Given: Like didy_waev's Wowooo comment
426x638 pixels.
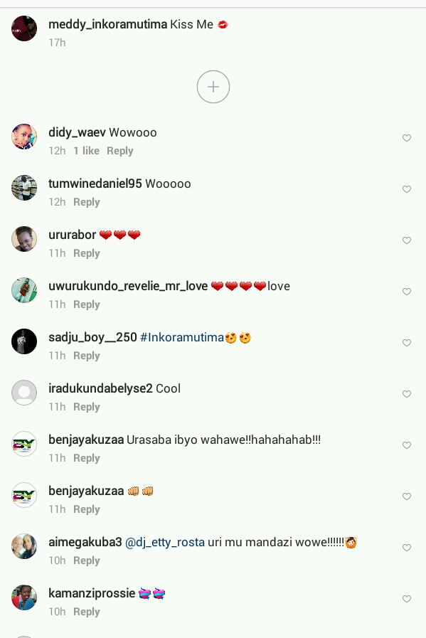Looking at the screenshot, I should pyautogui.click(x=407, y=138).
